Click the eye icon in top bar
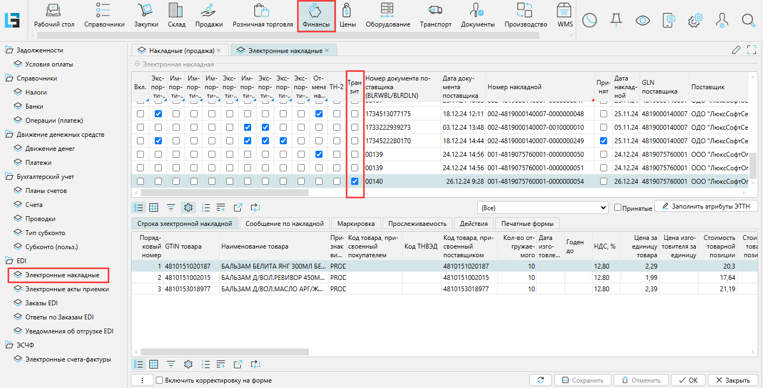The height and width of the screenshot is (388, 763). click(642, 21)
